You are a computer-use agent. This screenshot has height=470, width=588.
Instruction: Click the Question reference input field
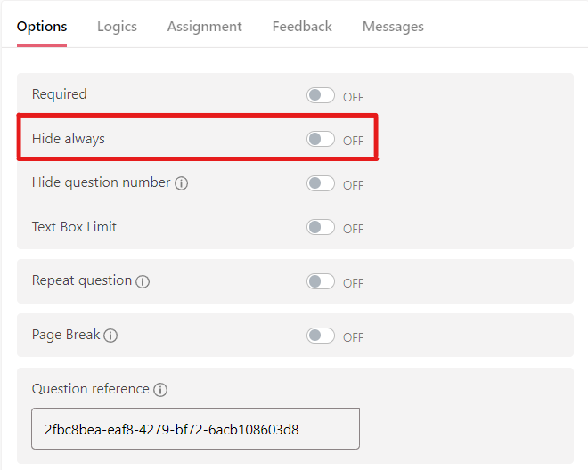coord(195,429)
